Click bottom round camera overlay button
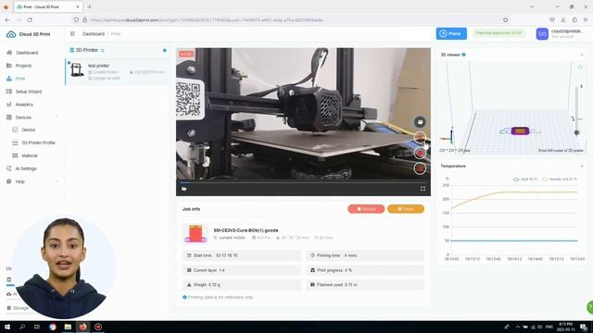Viewport: 593px width, 333px height. [x=420, y=168]
